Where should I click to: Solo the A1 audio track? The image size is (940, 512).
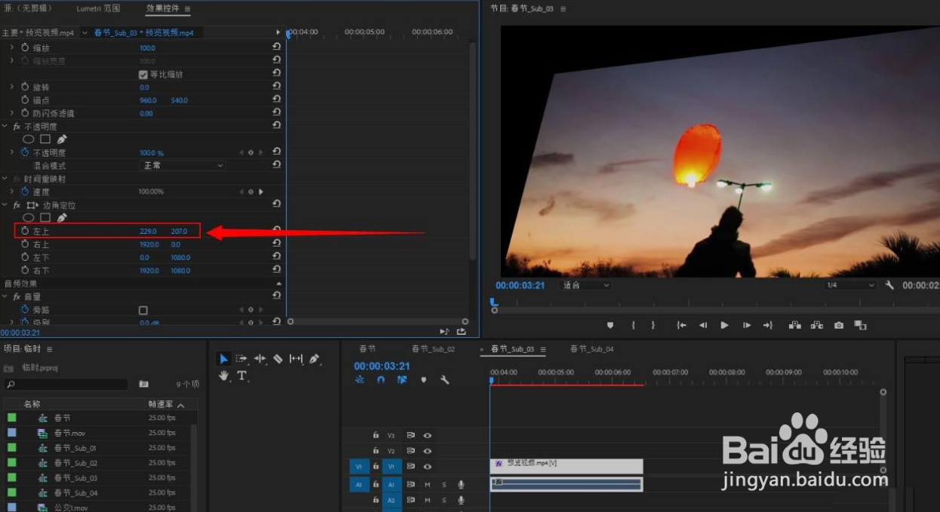tap(444, 484)
